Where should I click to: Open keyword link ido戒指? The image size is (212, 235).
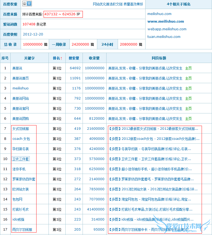[18, 219]
